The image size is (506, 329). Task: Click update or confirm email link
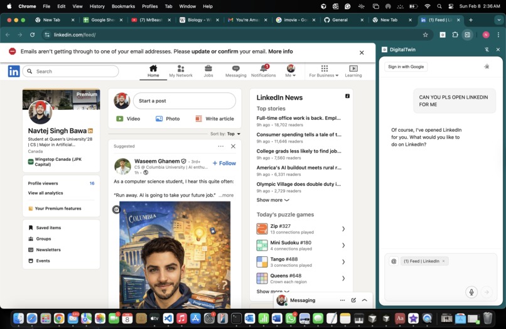215,51
